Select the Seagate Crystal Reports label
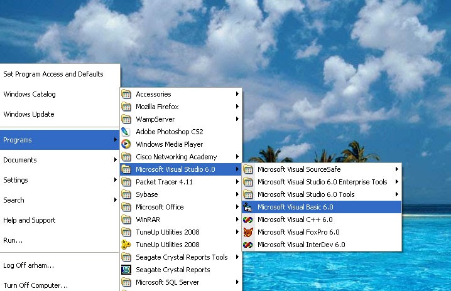This screenshot has height=291, width=451. pos(173,270)
